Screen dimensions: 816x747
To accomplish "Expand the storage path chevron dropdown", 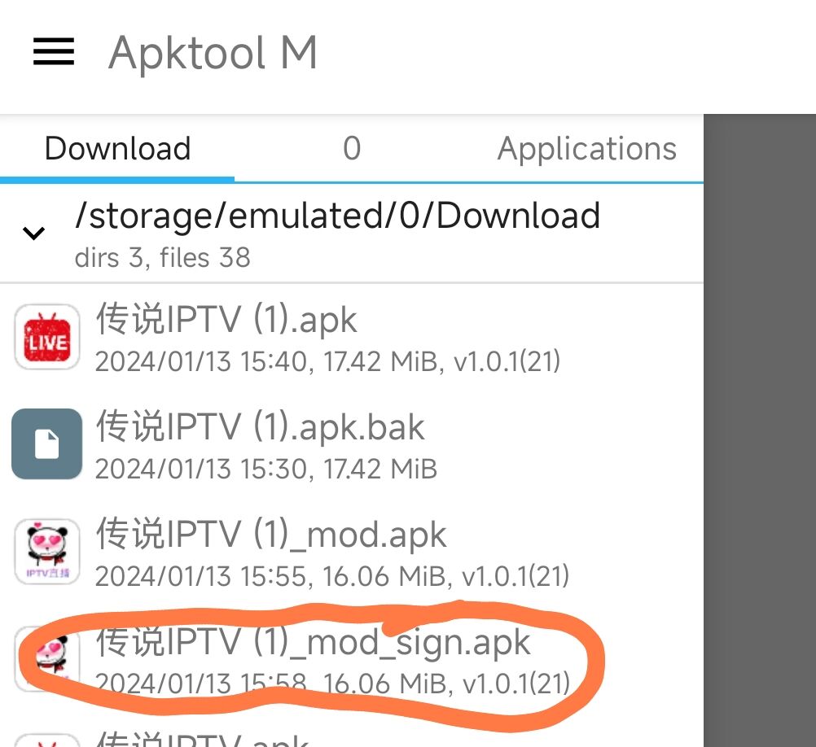I will click(33, 234).
